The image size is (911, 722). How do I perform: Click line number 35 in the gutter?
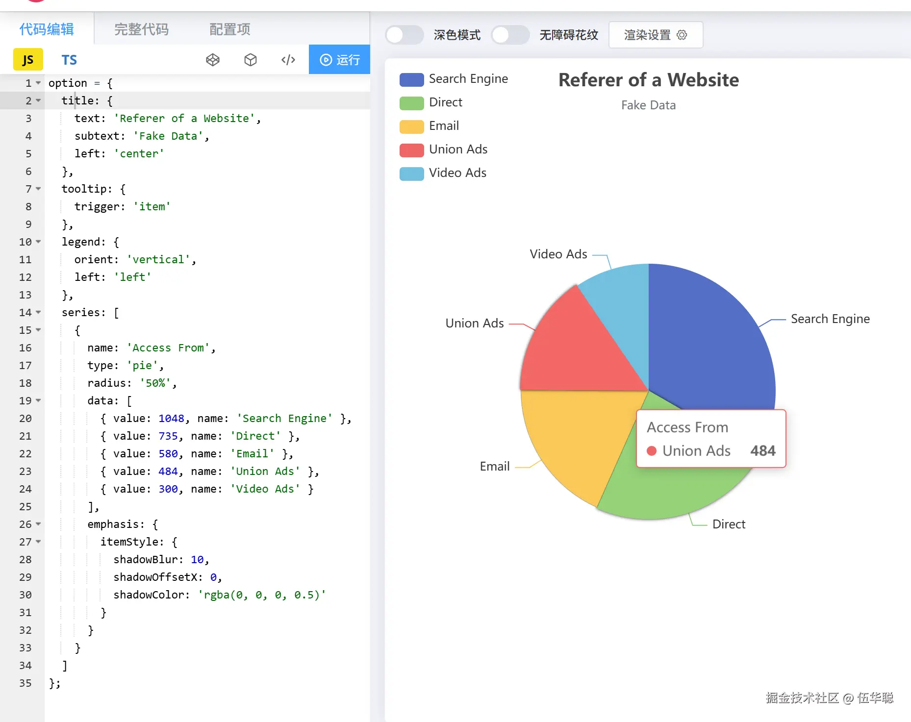pyautogui.click(x=25, y=683)
